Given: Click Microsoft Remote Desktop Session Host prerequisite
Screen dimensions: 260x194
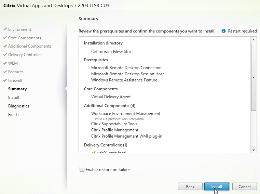Looking at the screenshot, I should coord(127,74).
